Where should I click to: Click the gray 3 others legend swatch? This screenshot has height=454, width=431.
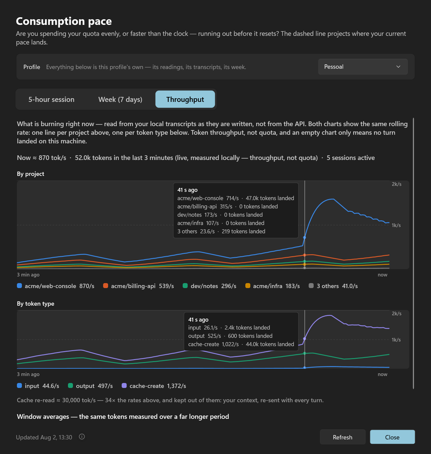pyautogui.click(x=311, y=286)
